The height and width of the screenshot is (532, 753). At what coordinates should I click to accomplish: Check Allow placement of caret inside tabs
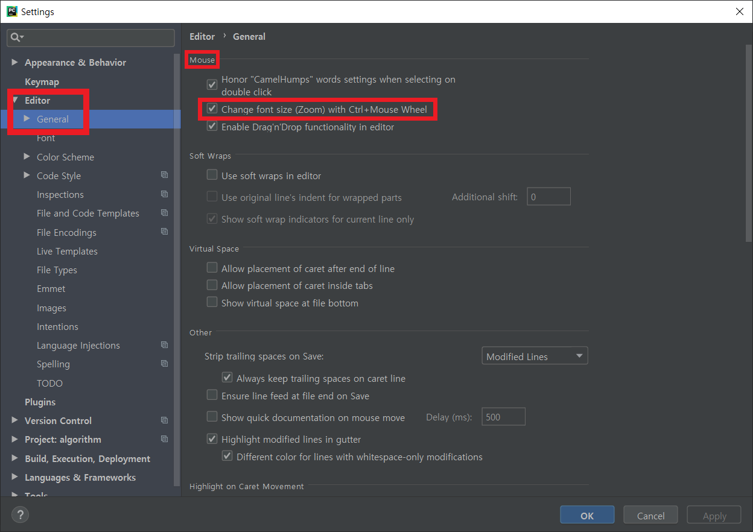click(x=212, y=285)
